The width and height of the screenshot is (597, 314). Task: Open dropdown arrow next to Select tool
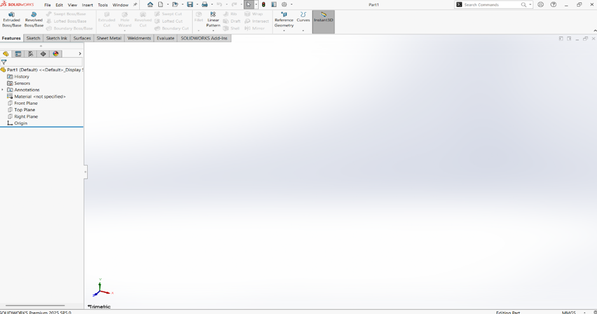tap(256, 4)
